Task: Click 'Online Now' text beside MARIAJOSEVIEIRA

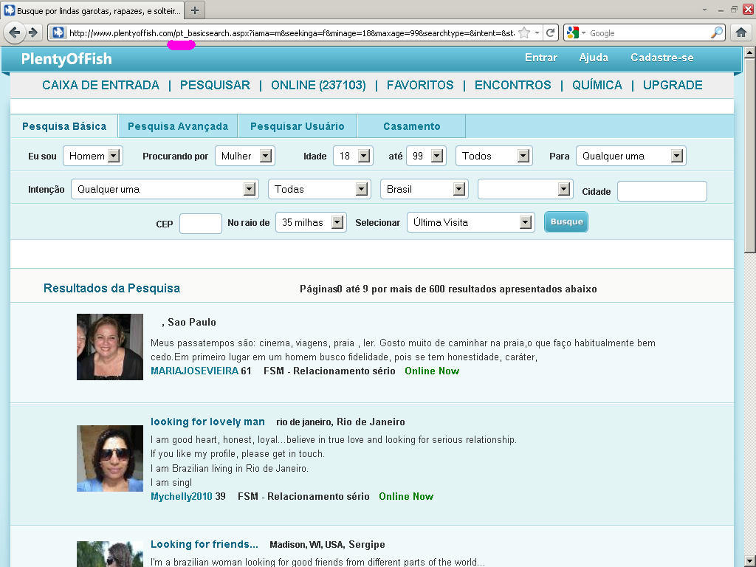Action: [431, 371]
